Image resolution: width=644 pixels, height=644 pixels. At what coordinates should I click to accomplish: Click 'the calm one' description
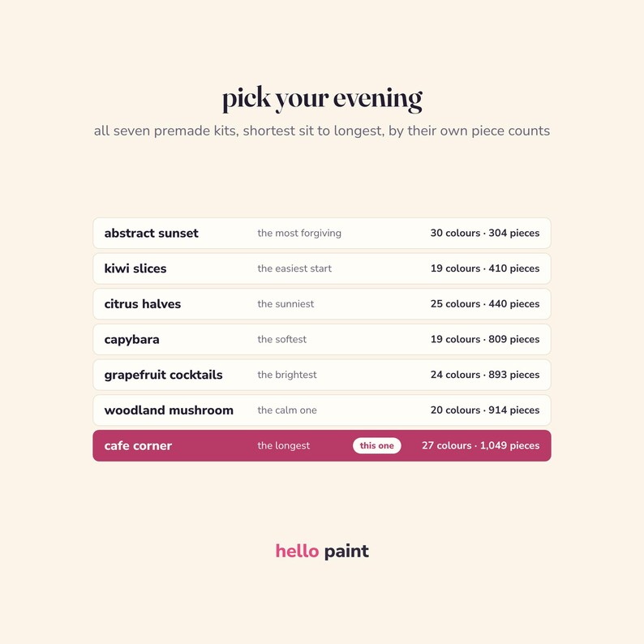point(286,410)
